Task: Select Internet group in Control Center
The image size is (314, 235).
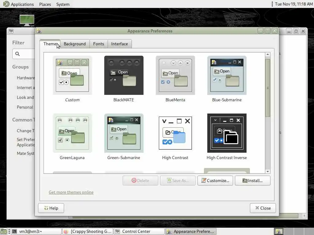Action: click(26, 88)
